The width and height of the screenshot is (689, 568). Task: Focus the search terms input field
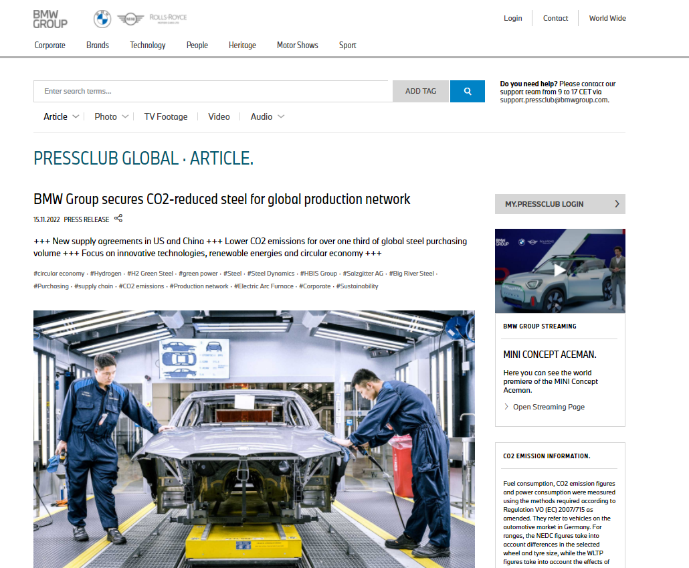coord(213,91)
